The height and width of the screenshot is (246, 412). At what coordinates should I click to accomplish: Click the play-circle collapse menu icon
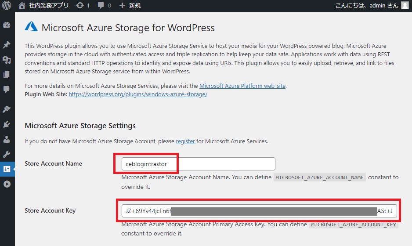click(7, 184)
